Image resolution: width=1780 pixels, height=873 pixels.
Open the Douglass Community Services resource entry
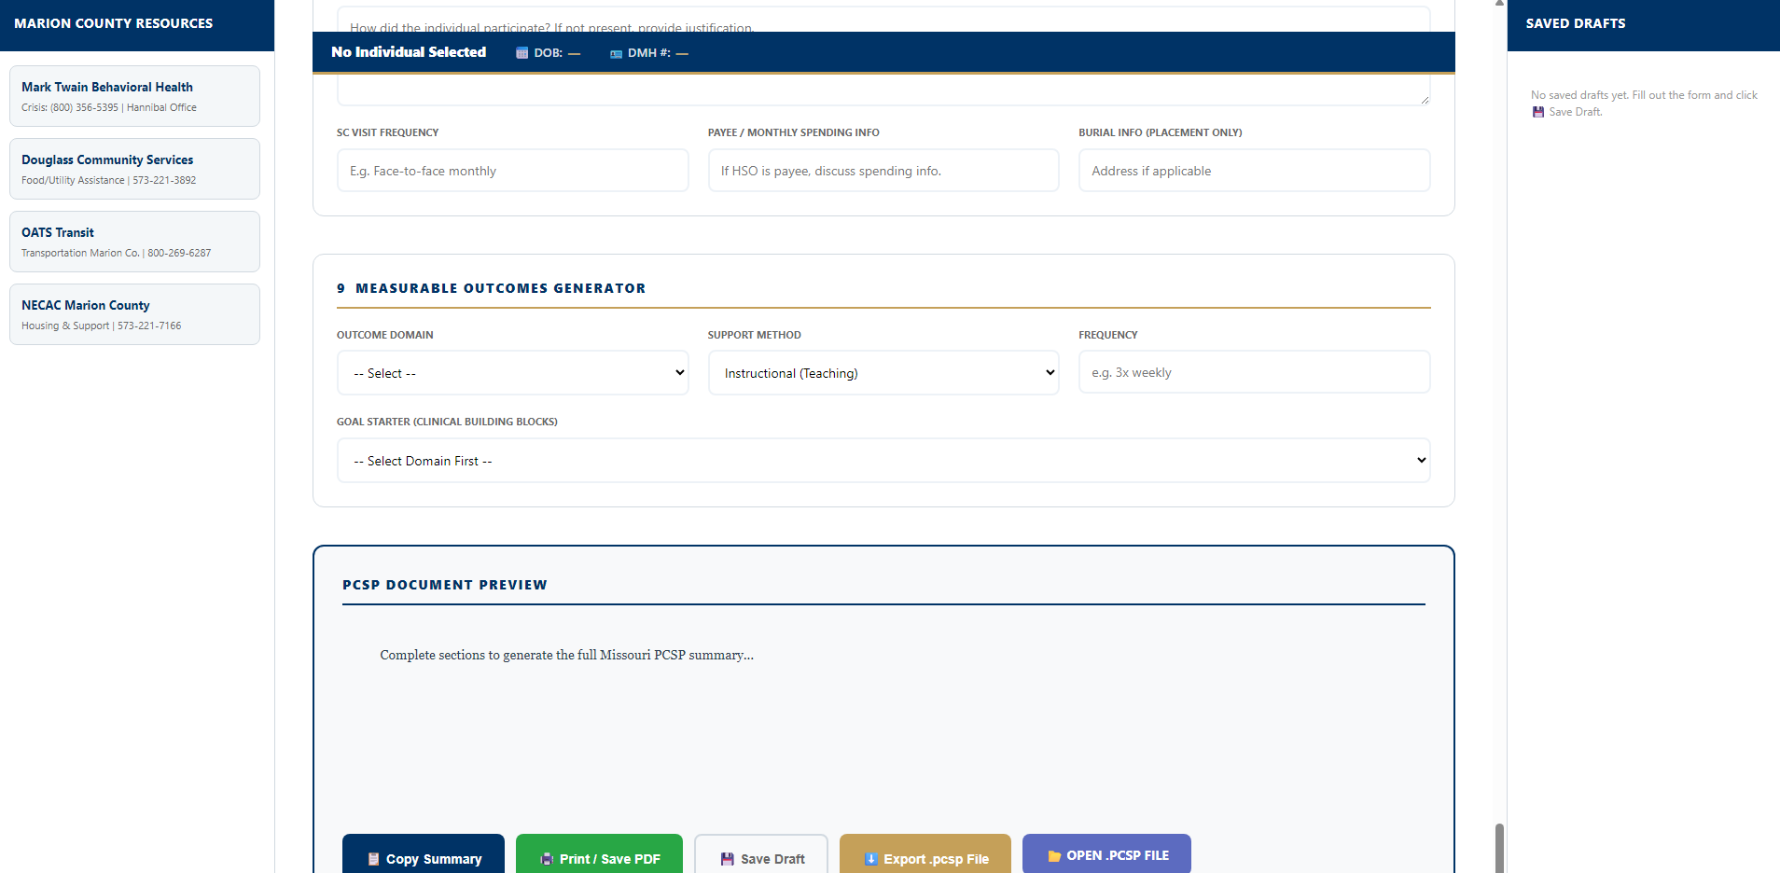(134, 169)
